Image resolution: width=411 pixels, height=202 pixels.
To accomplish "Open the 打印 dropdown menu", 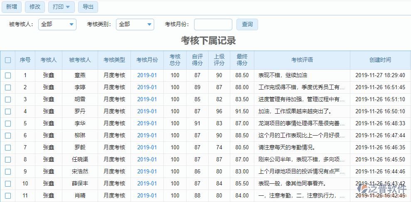I will (62, 7).
